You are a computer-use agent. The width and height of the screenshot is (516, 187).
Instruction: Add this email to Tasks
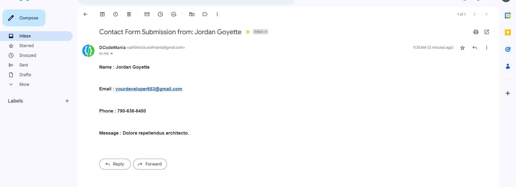pos(174,14)
